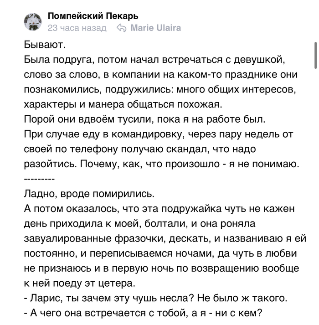
Task: Click the first line "Бывают."
Action: coord(45,46)
